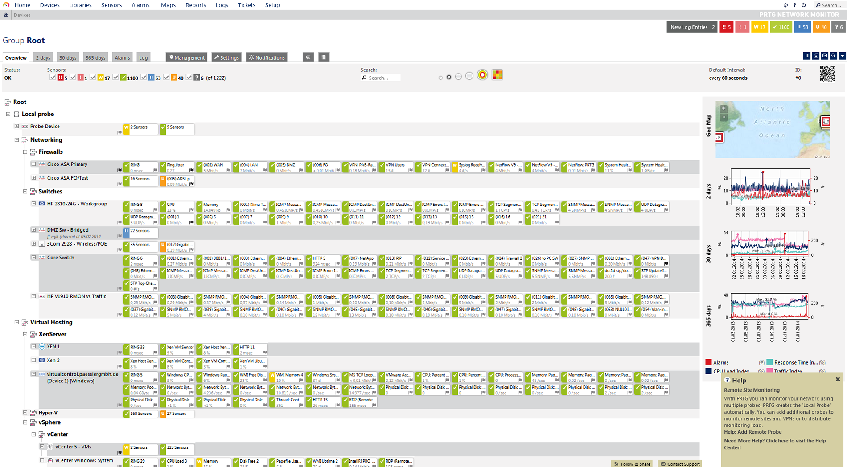Pause monitoring via the blue pause icon
This screenshot has width=847, height=467.
tap(806, 56)
